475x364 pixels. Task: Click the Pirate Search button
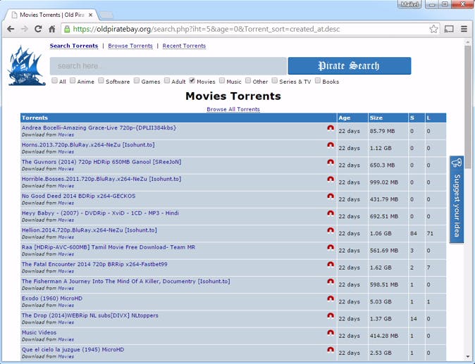(350, 65)
